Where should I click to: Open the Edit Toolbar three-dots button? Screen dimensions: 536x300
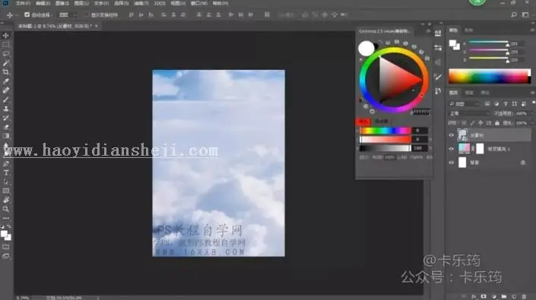pos(6,218)
